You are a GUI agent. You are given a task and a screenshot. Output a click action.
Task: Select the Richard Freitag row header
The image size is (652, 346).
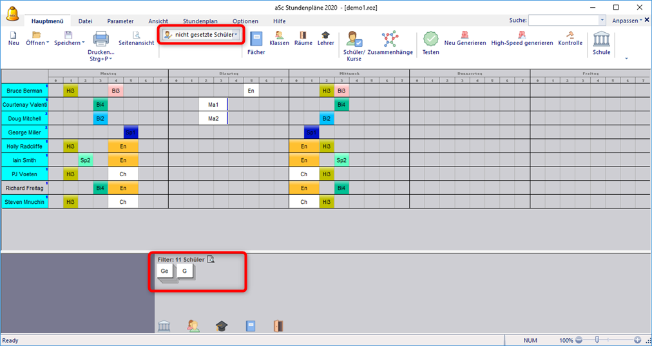tap(24, 189)
